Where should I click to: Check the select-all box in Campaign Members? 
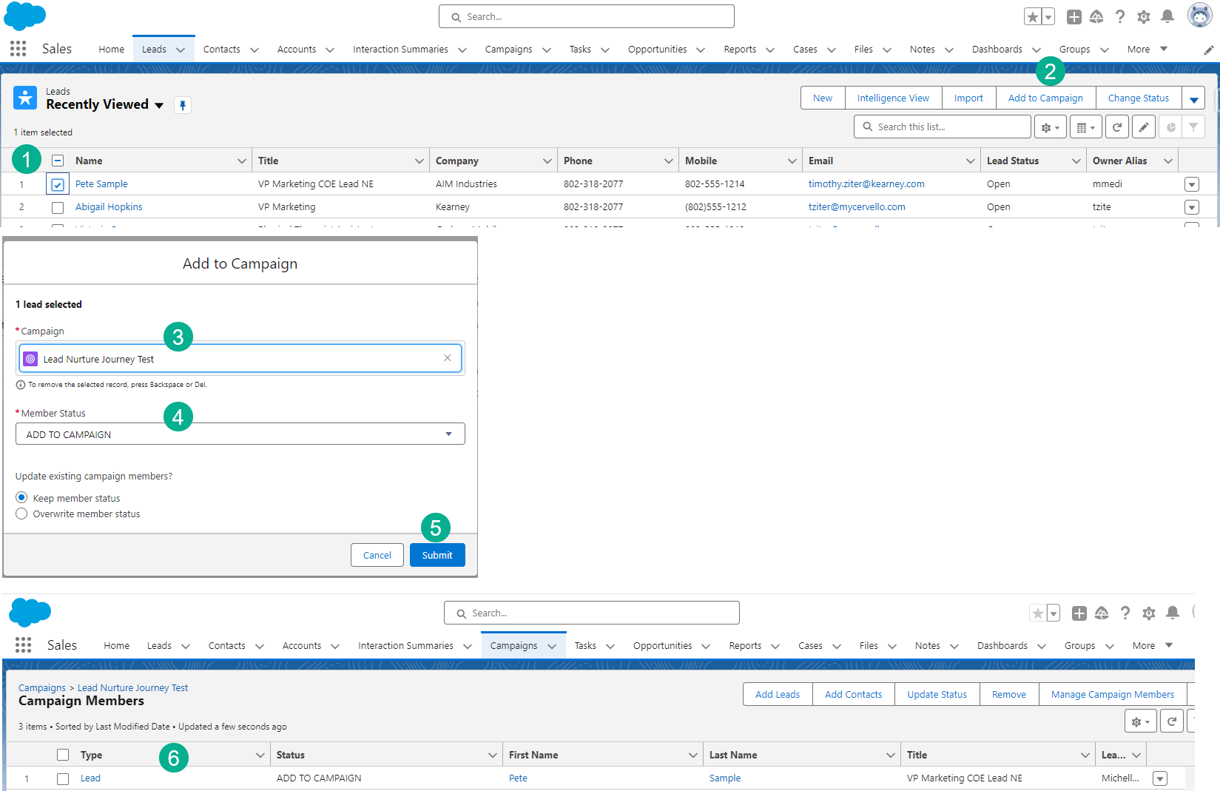point(63,754)
